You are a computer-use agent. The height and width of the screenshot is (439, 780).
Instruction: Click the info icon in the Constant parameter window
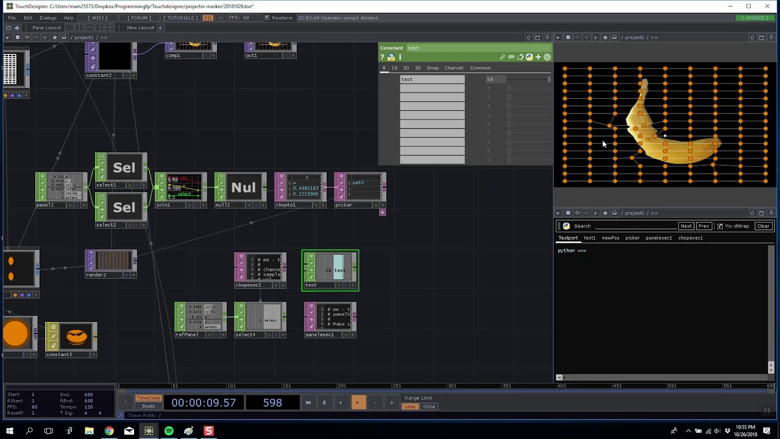point(400,57)
